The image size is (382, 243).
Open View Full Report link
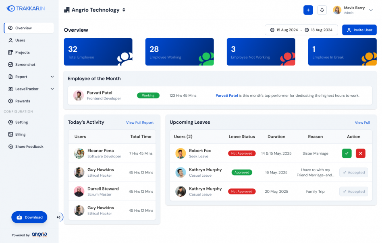140,123
